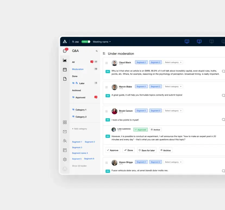Open Select category for Alyson Briggs
The height and width of the screenshot is (210, 225).
[x=173, y=162]
